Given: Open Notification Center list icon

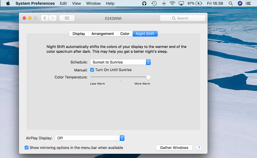Looking at the screenshot, I should [x=248, y=4].
